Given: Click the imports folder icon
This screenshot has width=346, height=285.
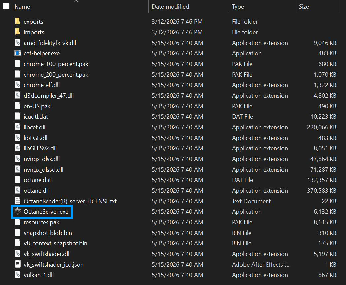Looking at the screenshot, I should pos(18,32).
